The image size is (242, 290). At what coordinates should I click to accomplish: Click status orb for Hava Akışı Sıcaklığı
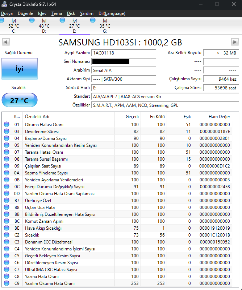(7, 228)
